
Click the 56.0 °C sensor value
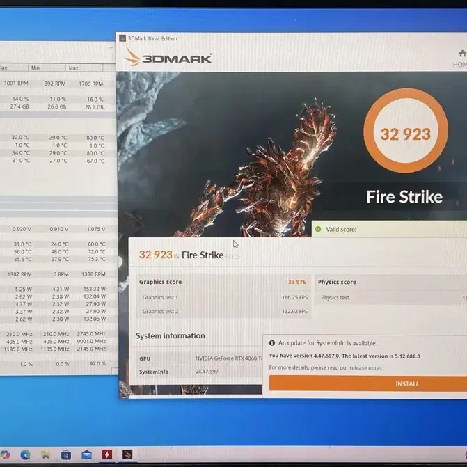pyautogui.click(x=23, y=252)
